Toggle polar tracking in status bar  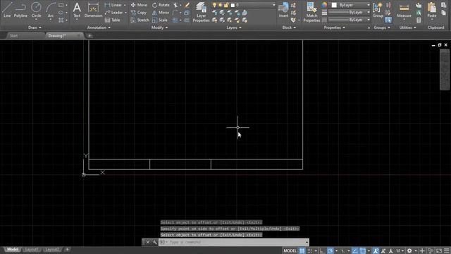[330, 251]
